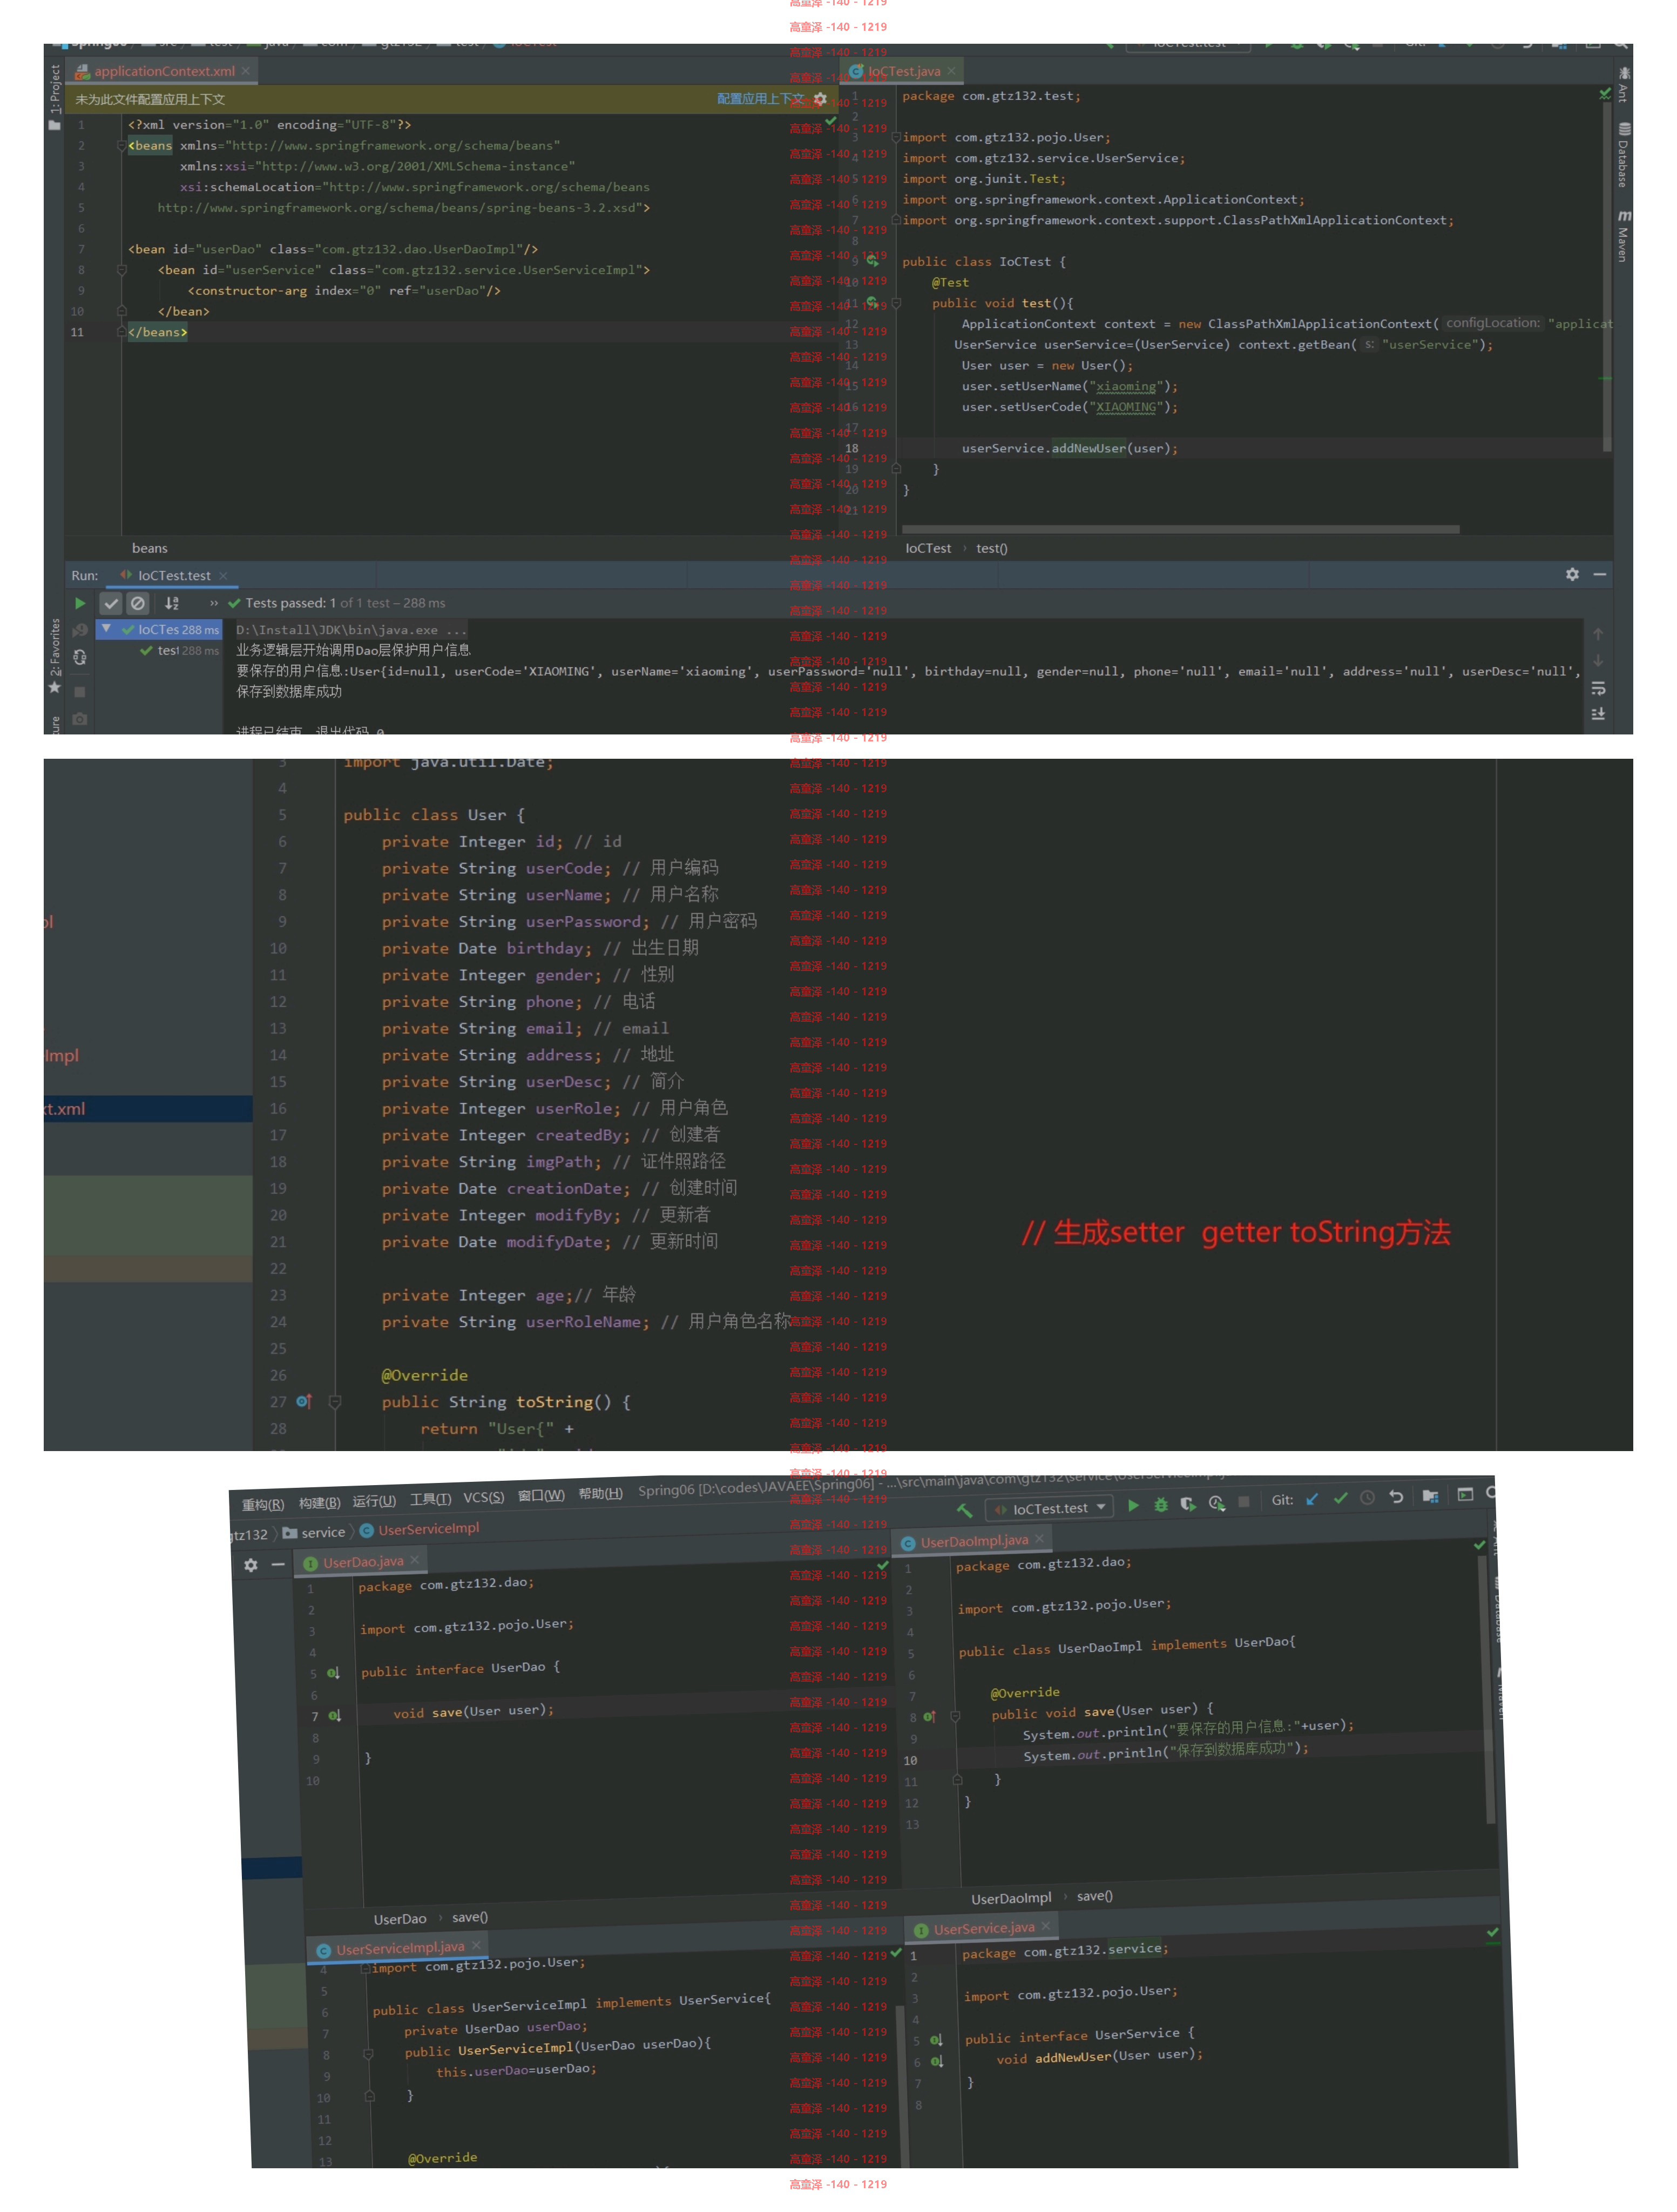Toggle soft-wrap in the Run console
Viewport: 1677px width, 2212px height.
1598,688
